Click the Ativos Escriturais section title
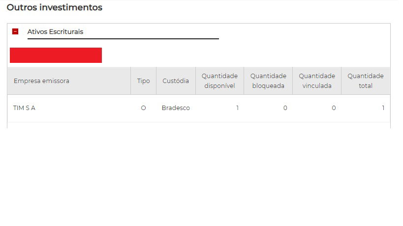The image size is (403, 226). (x=55, y=31)
